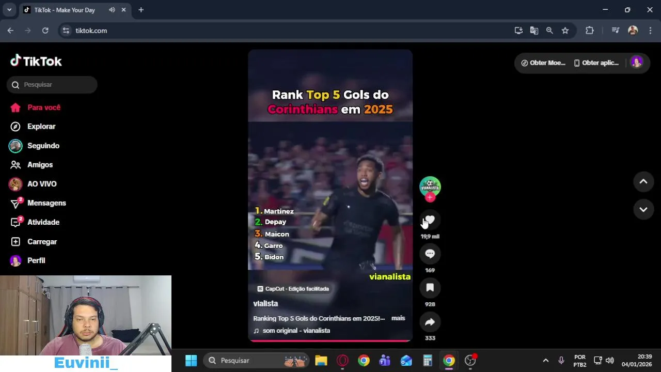Open comments with the speech bubble icon
Viewport: 661px width, 372px height.
pyautogui.click(x=430, y=254)
